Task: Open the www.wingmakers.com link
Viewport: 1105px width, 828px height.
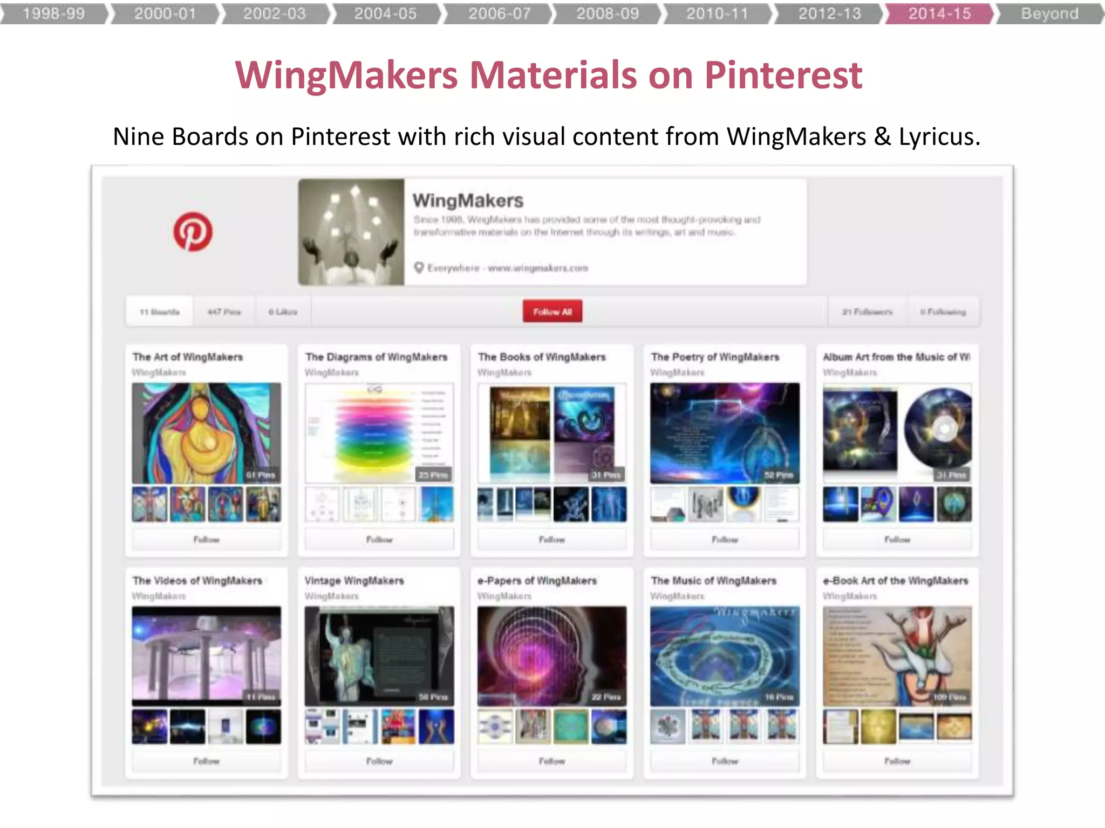Action: pyautogui.click(x=538, y=268)
